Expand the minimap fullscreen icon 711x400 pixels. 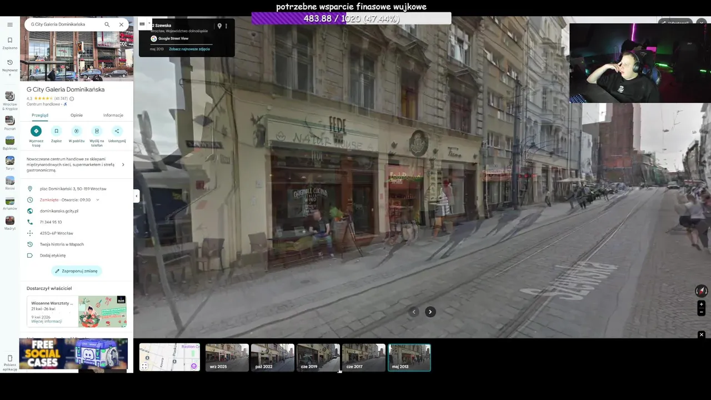point(144,366)
